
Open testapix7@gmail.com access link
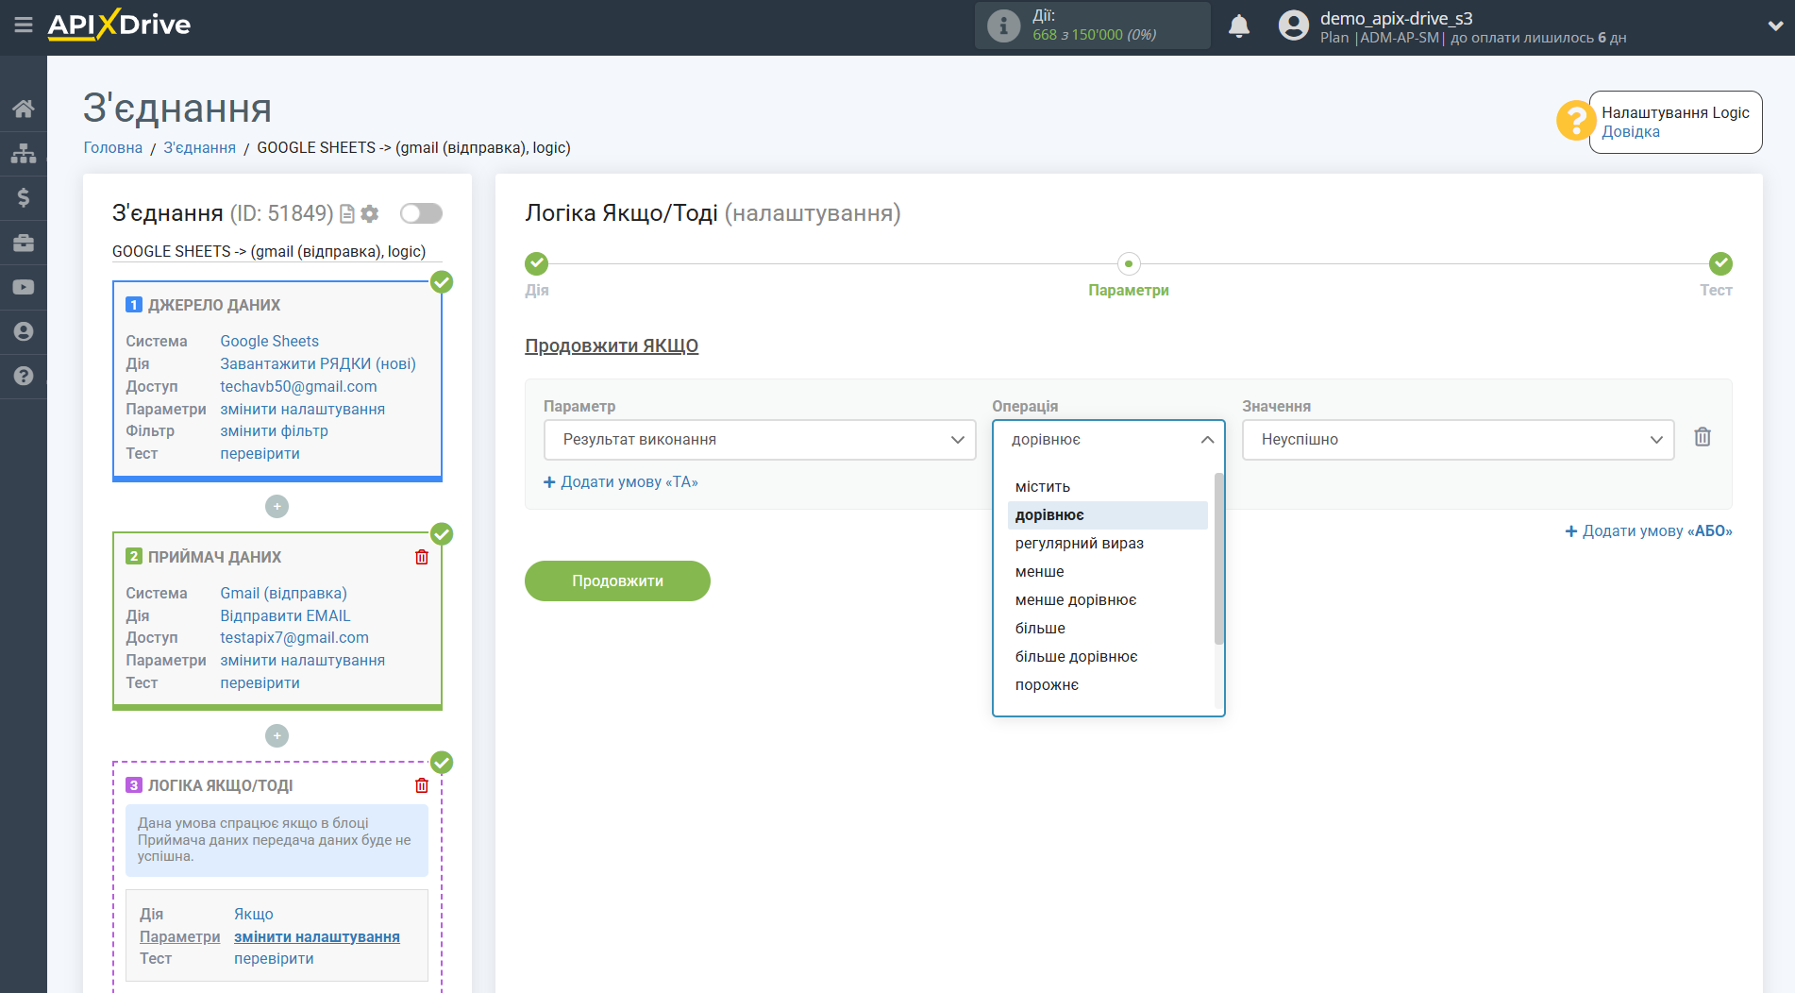coord(294,638)
